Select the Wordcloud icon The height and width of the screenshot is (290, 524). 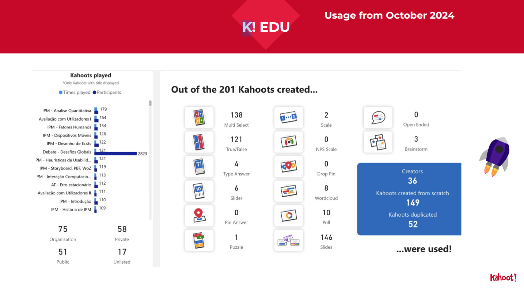click(289, 191)
